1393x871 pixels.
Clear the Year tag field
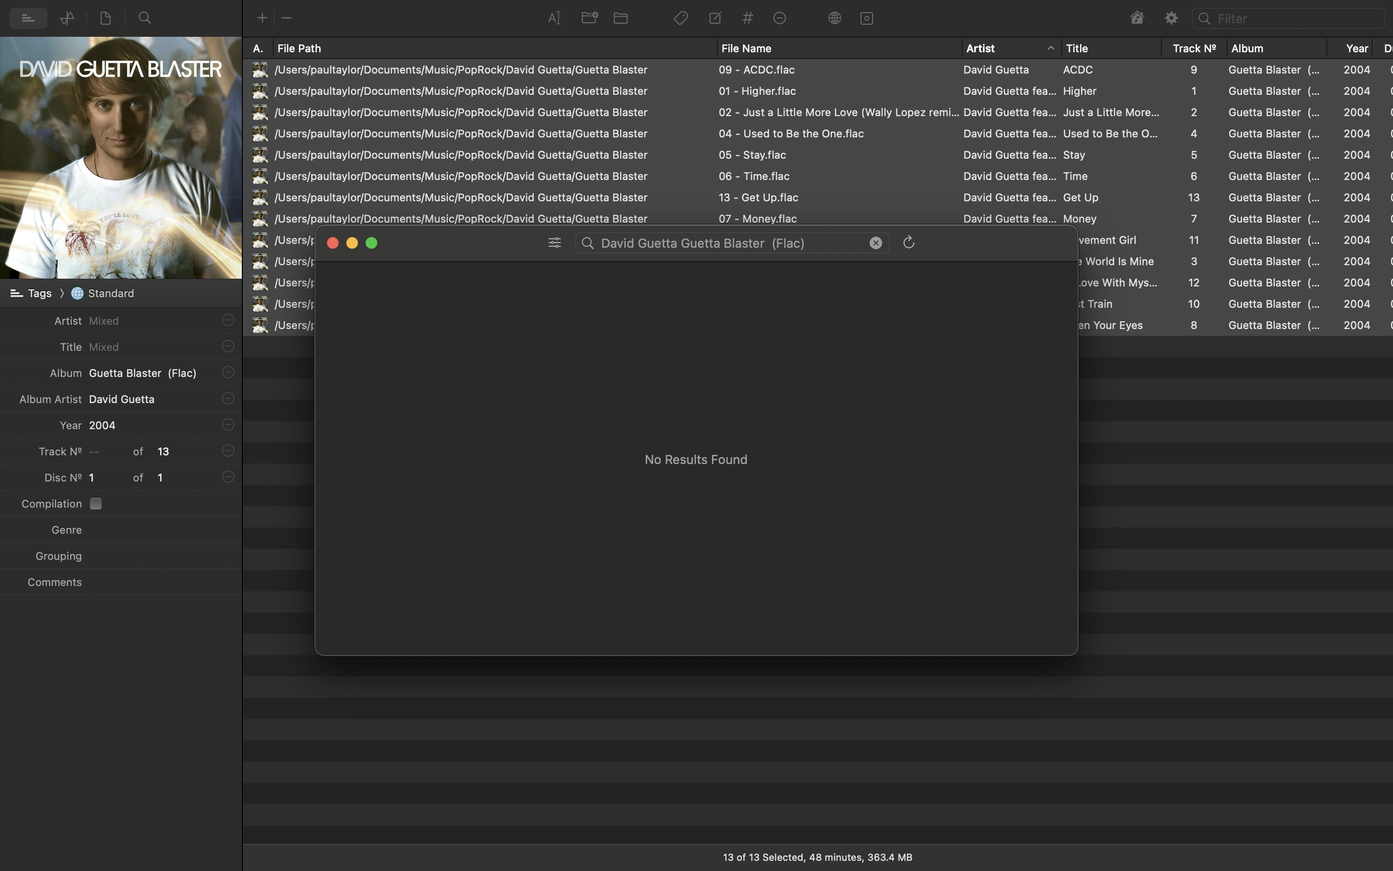coord(228,424)
